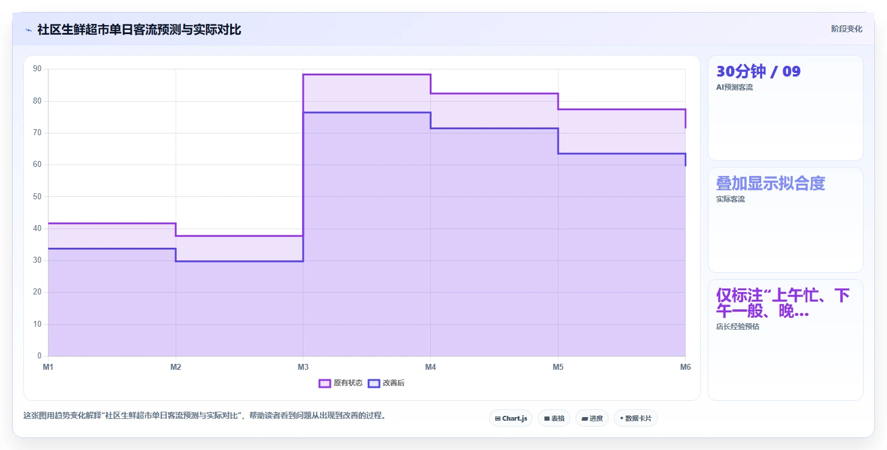887x450 pixels.
Task: Toggle the 改善后 series via legend label
Action: [393, 383]
